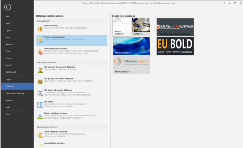Open Table Views Settings
243x148 pixels.
pyautogui.click(x=15, y=93)
